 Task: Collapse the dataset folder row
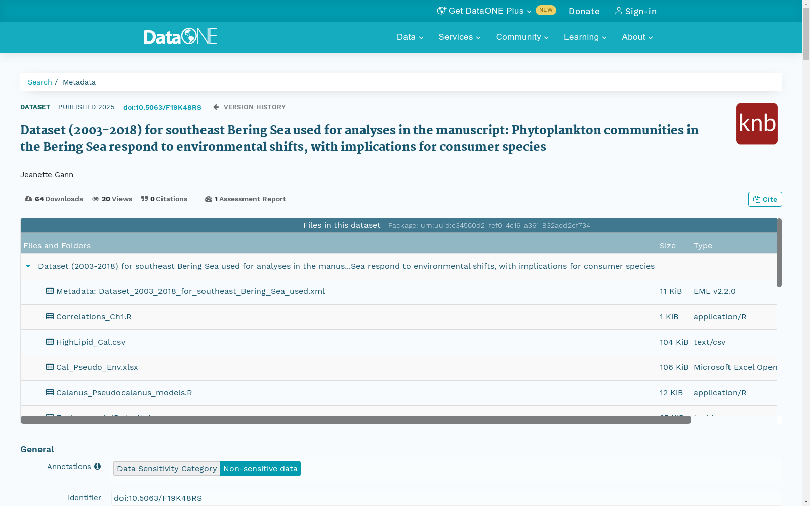tap(28, 266)
